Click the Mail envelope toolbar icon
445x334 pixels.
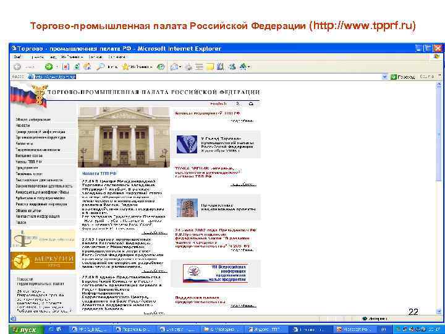pyautogui.click(x=174, y=67)
